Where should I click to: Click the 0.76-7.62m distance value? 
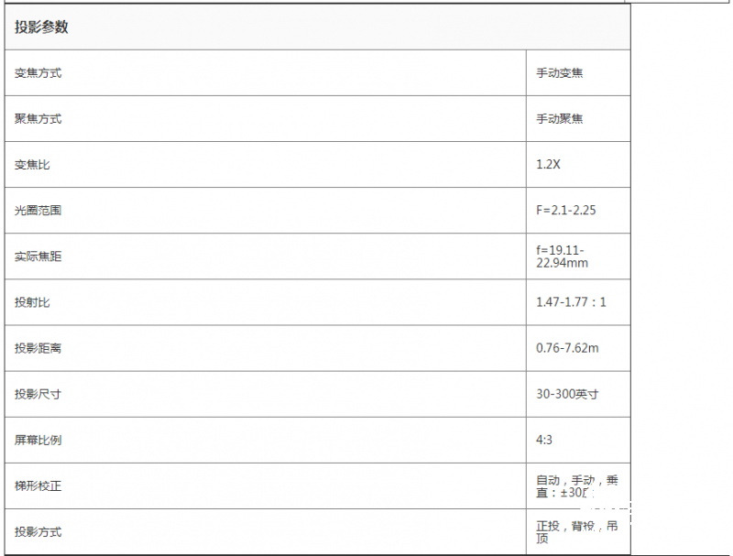pos(568,348)
